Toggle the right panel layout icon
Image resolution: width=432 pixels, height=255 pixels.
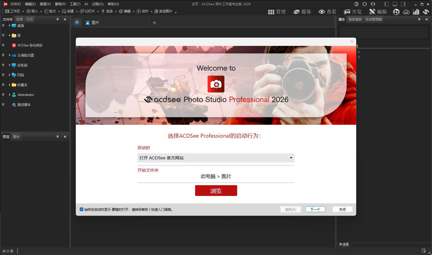403,4
